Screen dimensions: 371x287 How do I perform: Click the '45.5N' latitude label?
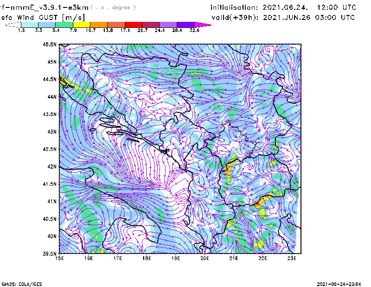point(50,44)
